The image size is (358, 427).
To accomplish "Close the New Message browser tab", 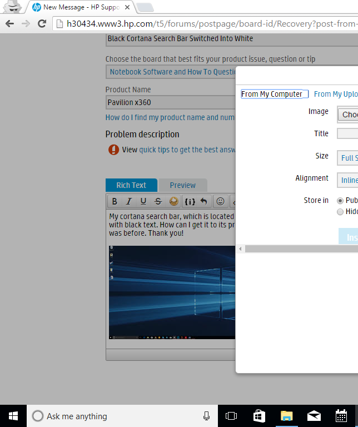I will coord(127,7).
